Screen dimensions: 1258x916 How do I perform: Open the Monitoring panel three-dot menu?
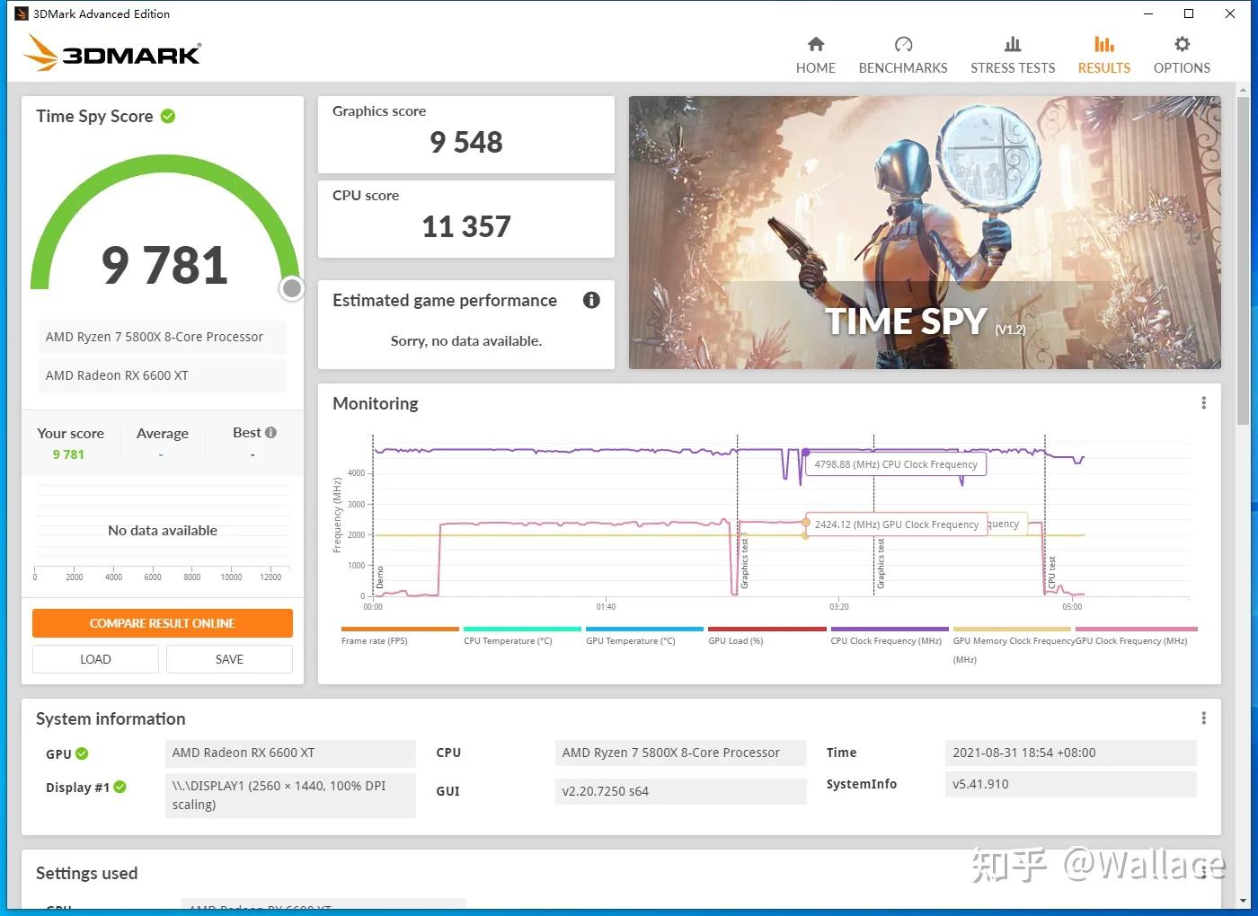1203,403
